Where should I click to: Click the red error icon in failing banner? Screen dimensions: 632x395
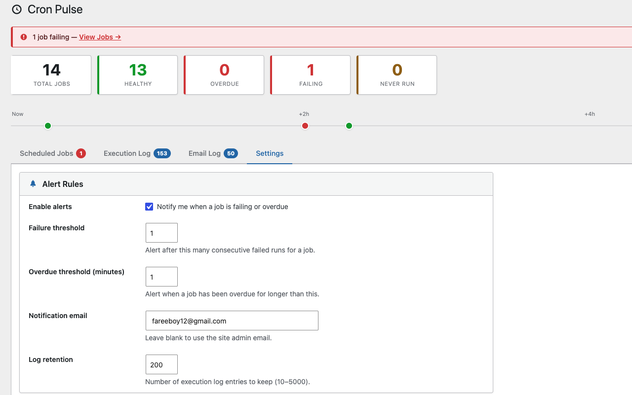24,37
